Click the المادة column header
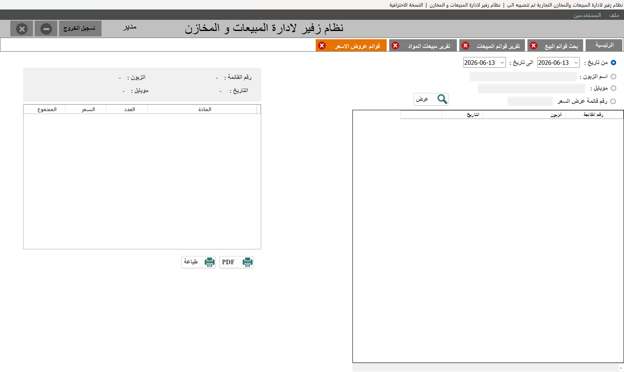This screenshot has width=624, height=372. click(x=202, y=109)
